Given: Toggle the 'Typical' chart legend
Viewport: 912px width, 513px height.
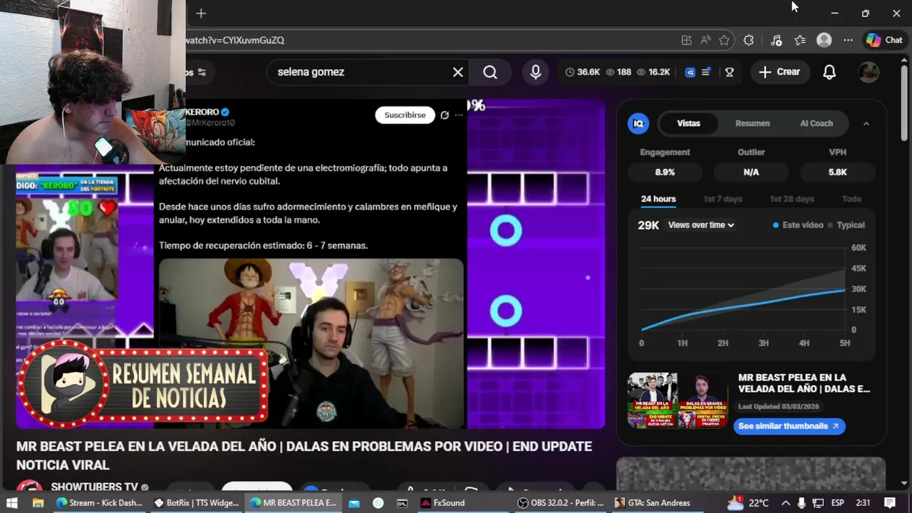Looking at the screenshot, I should click(x=846, y=225).
